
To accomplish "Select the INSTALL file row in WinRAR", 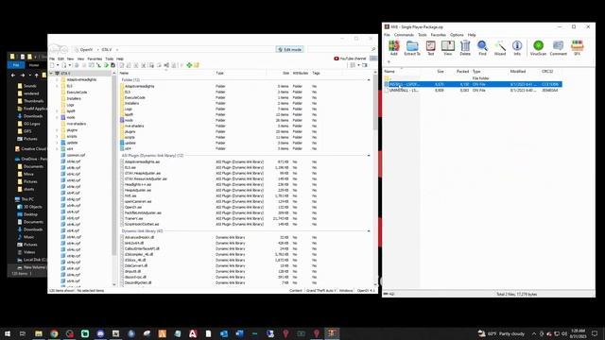I will (x=473, y=84).
